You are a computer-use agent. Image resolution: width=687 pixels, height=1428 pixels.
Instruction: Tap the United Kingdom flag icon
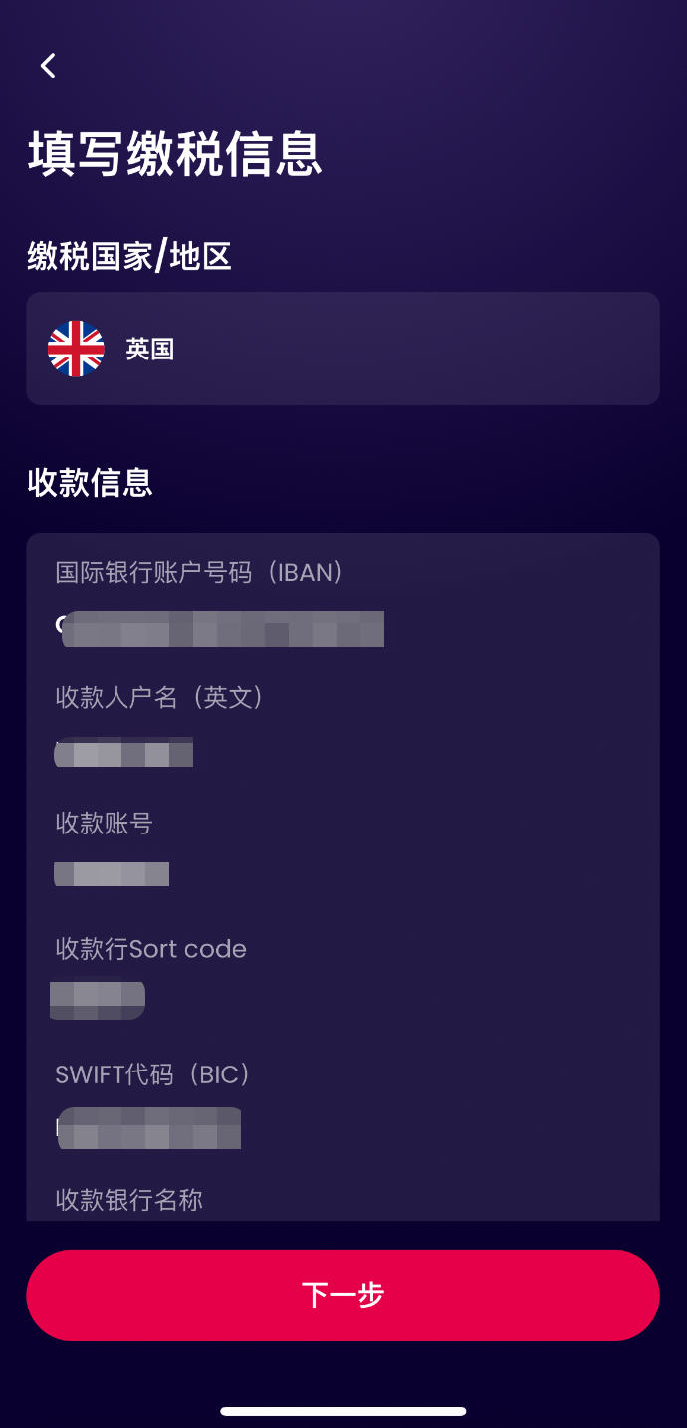pos(76,349)
